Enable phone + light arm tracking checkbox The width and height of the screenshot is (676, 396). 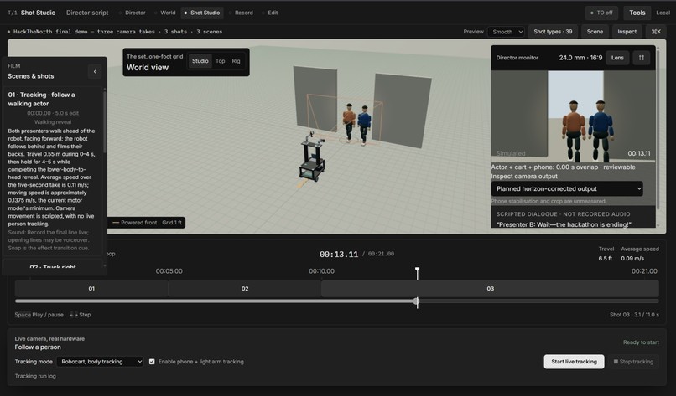(152, 362)
